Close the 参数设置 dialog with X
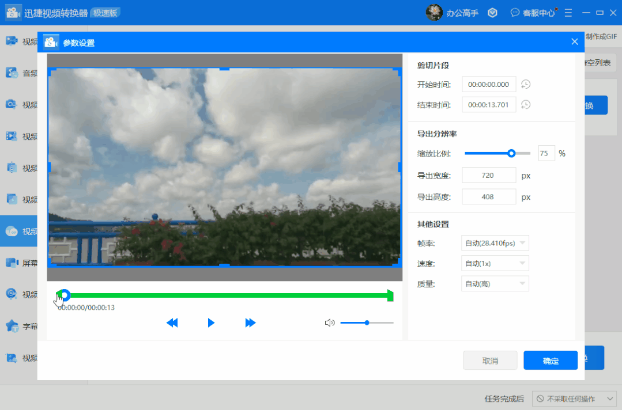This screenshot has width=622, height=410. (574, 41)
